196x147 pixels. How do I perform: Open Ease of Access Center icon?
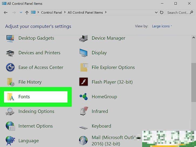(x=10, y=68)
